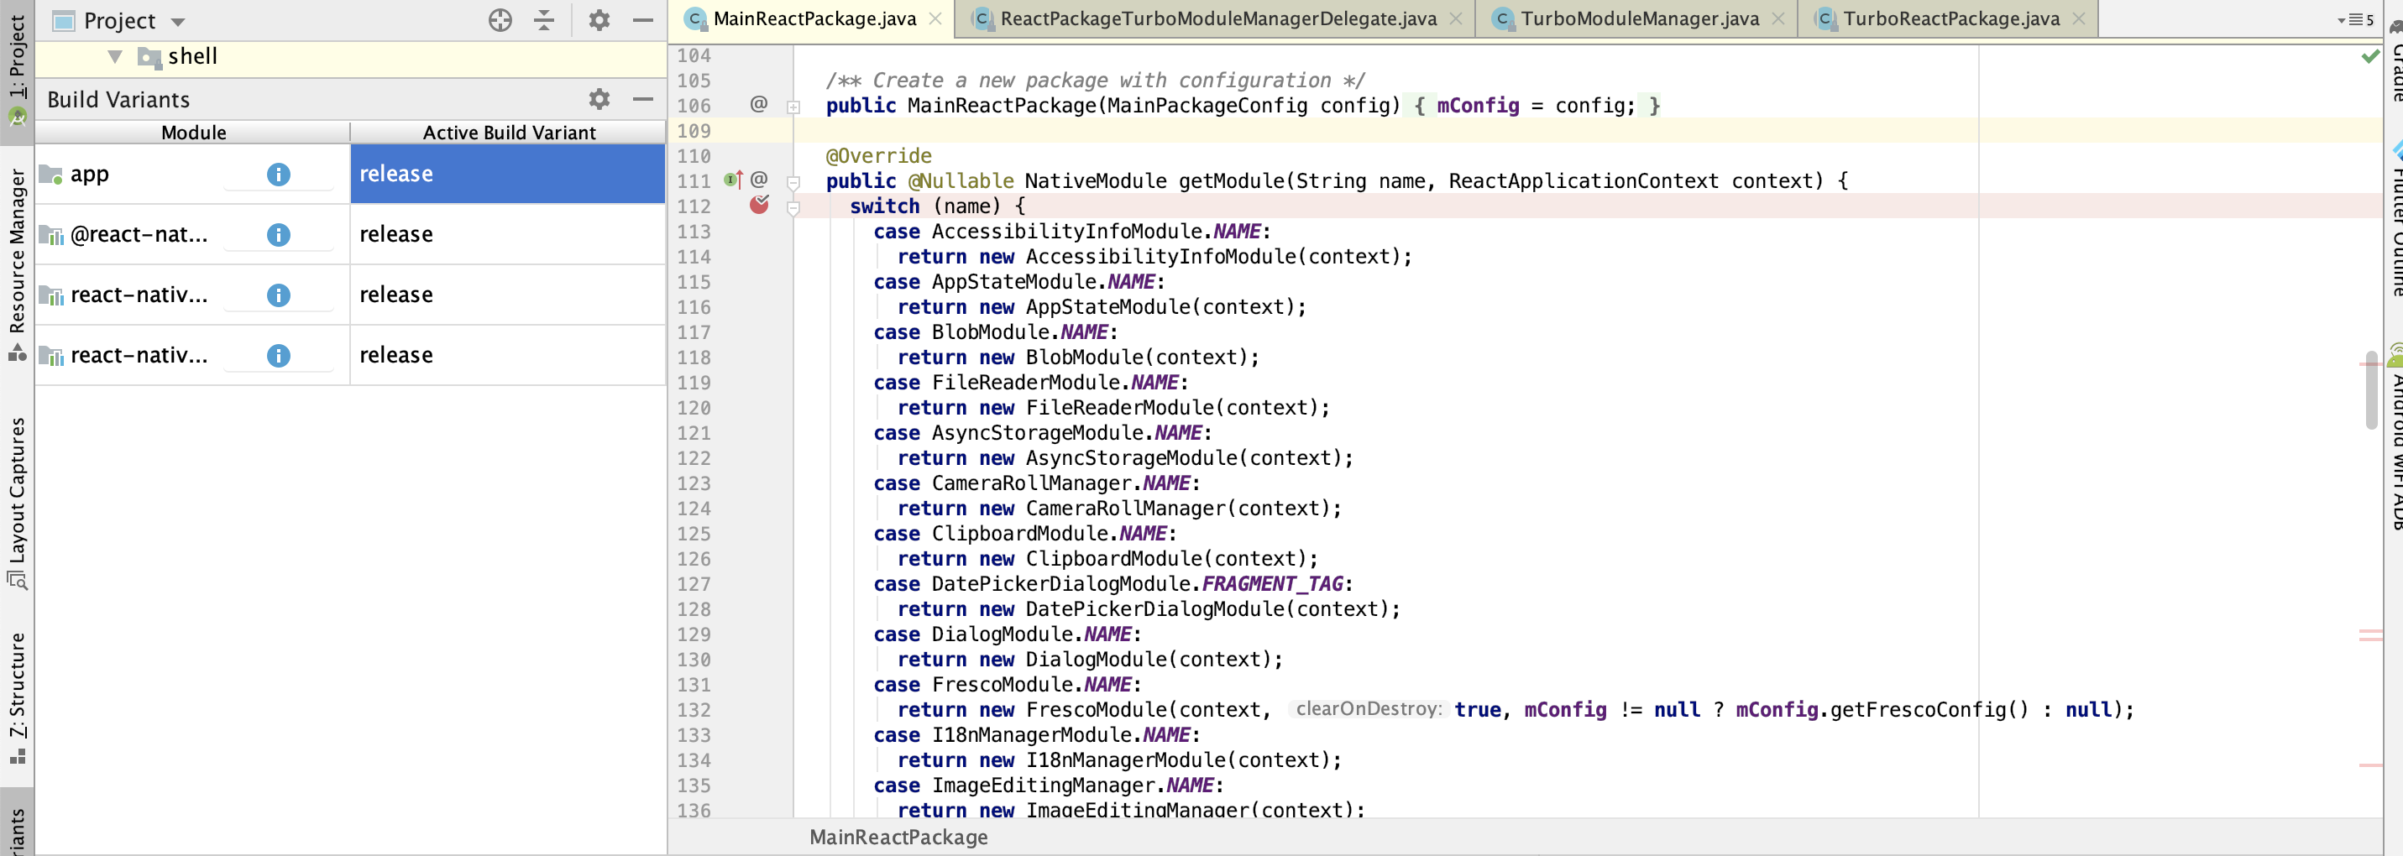Open the Project panel gear settings
The image size is (2403, 856).
point(599,19)
